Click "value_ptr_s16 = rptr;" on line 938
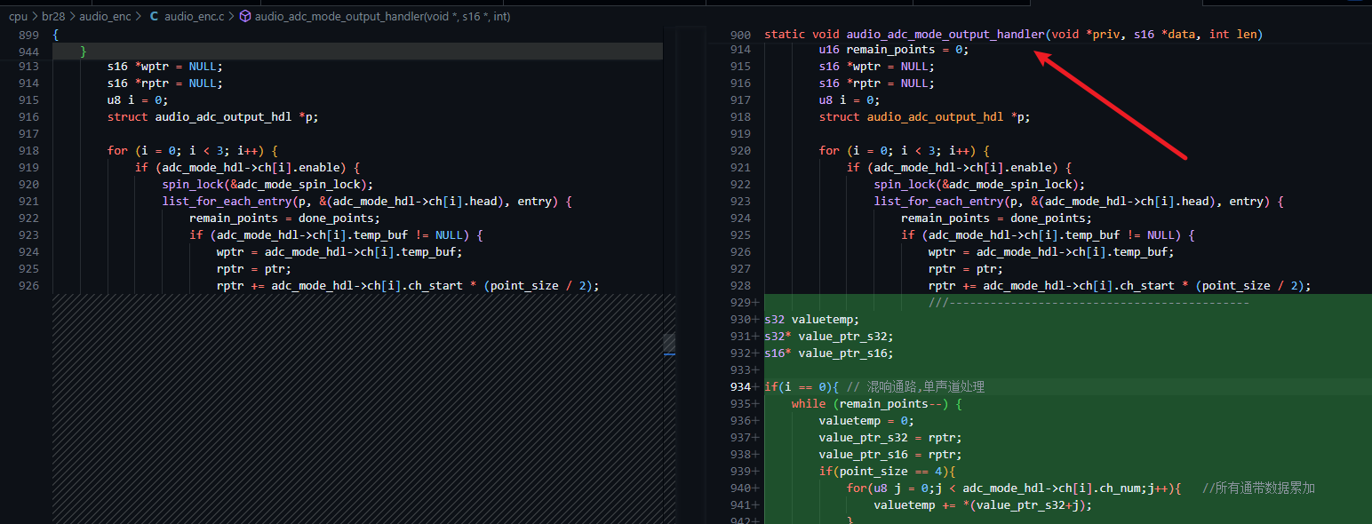The height and width of the screenshot is (524, 1372). click(x=890, y=455)
